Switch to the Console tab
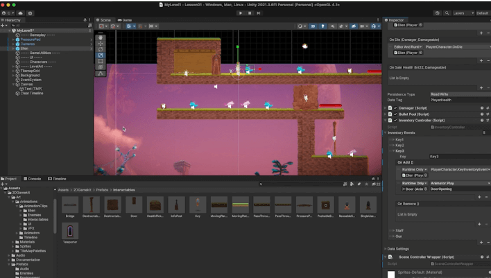Screen dimensions: 491x278 coord(33,179)
